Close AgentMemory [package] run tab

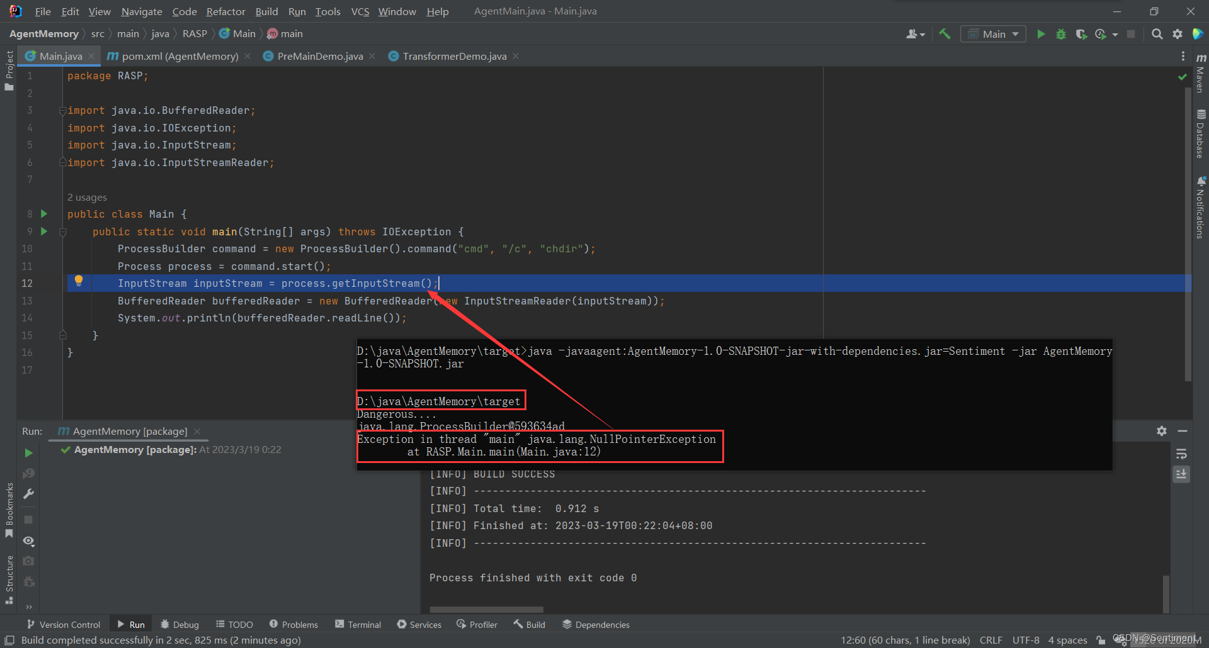tap(197, 431)
